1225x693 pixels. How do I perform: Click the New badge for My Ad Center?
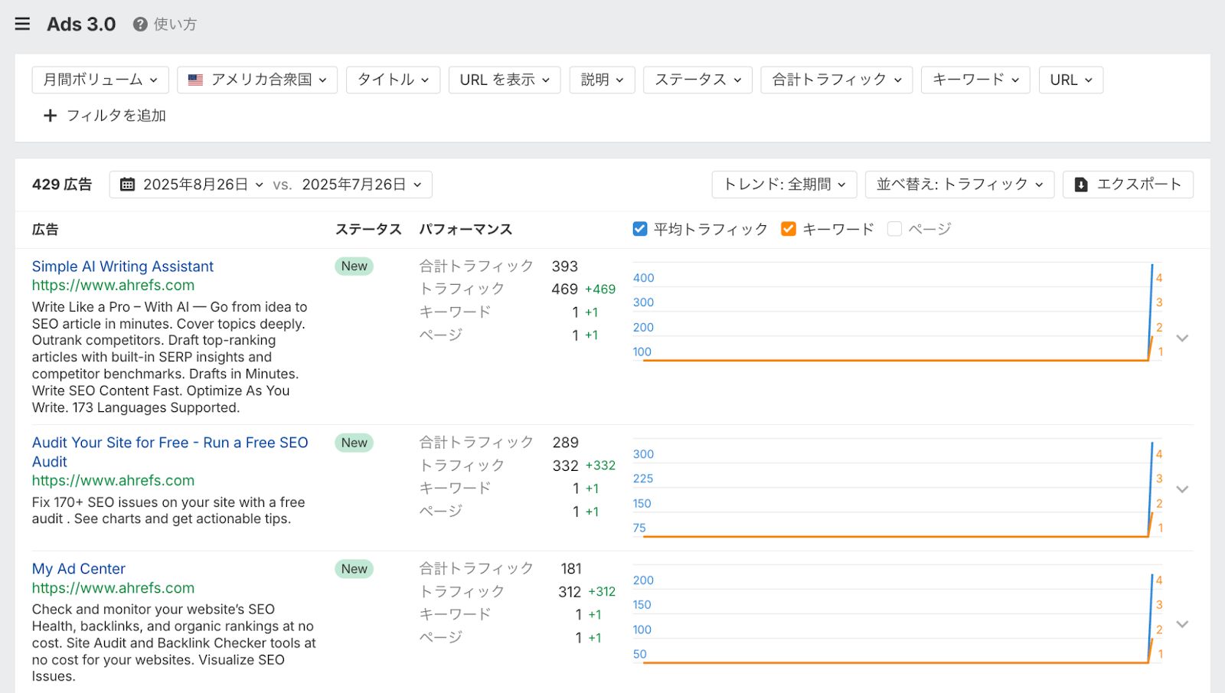point(354,569)
